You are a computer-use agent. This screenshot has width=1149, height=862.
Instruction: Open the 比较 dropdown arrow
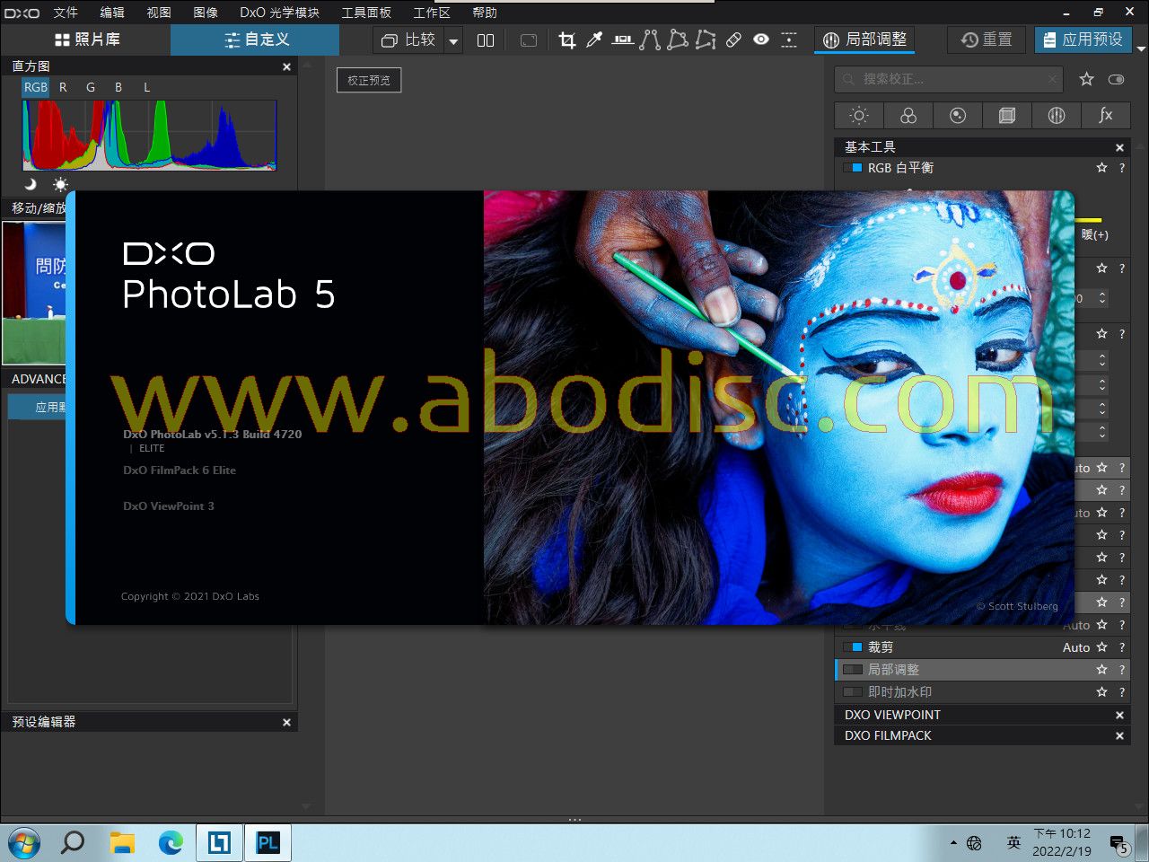click(x=453, y=40)
